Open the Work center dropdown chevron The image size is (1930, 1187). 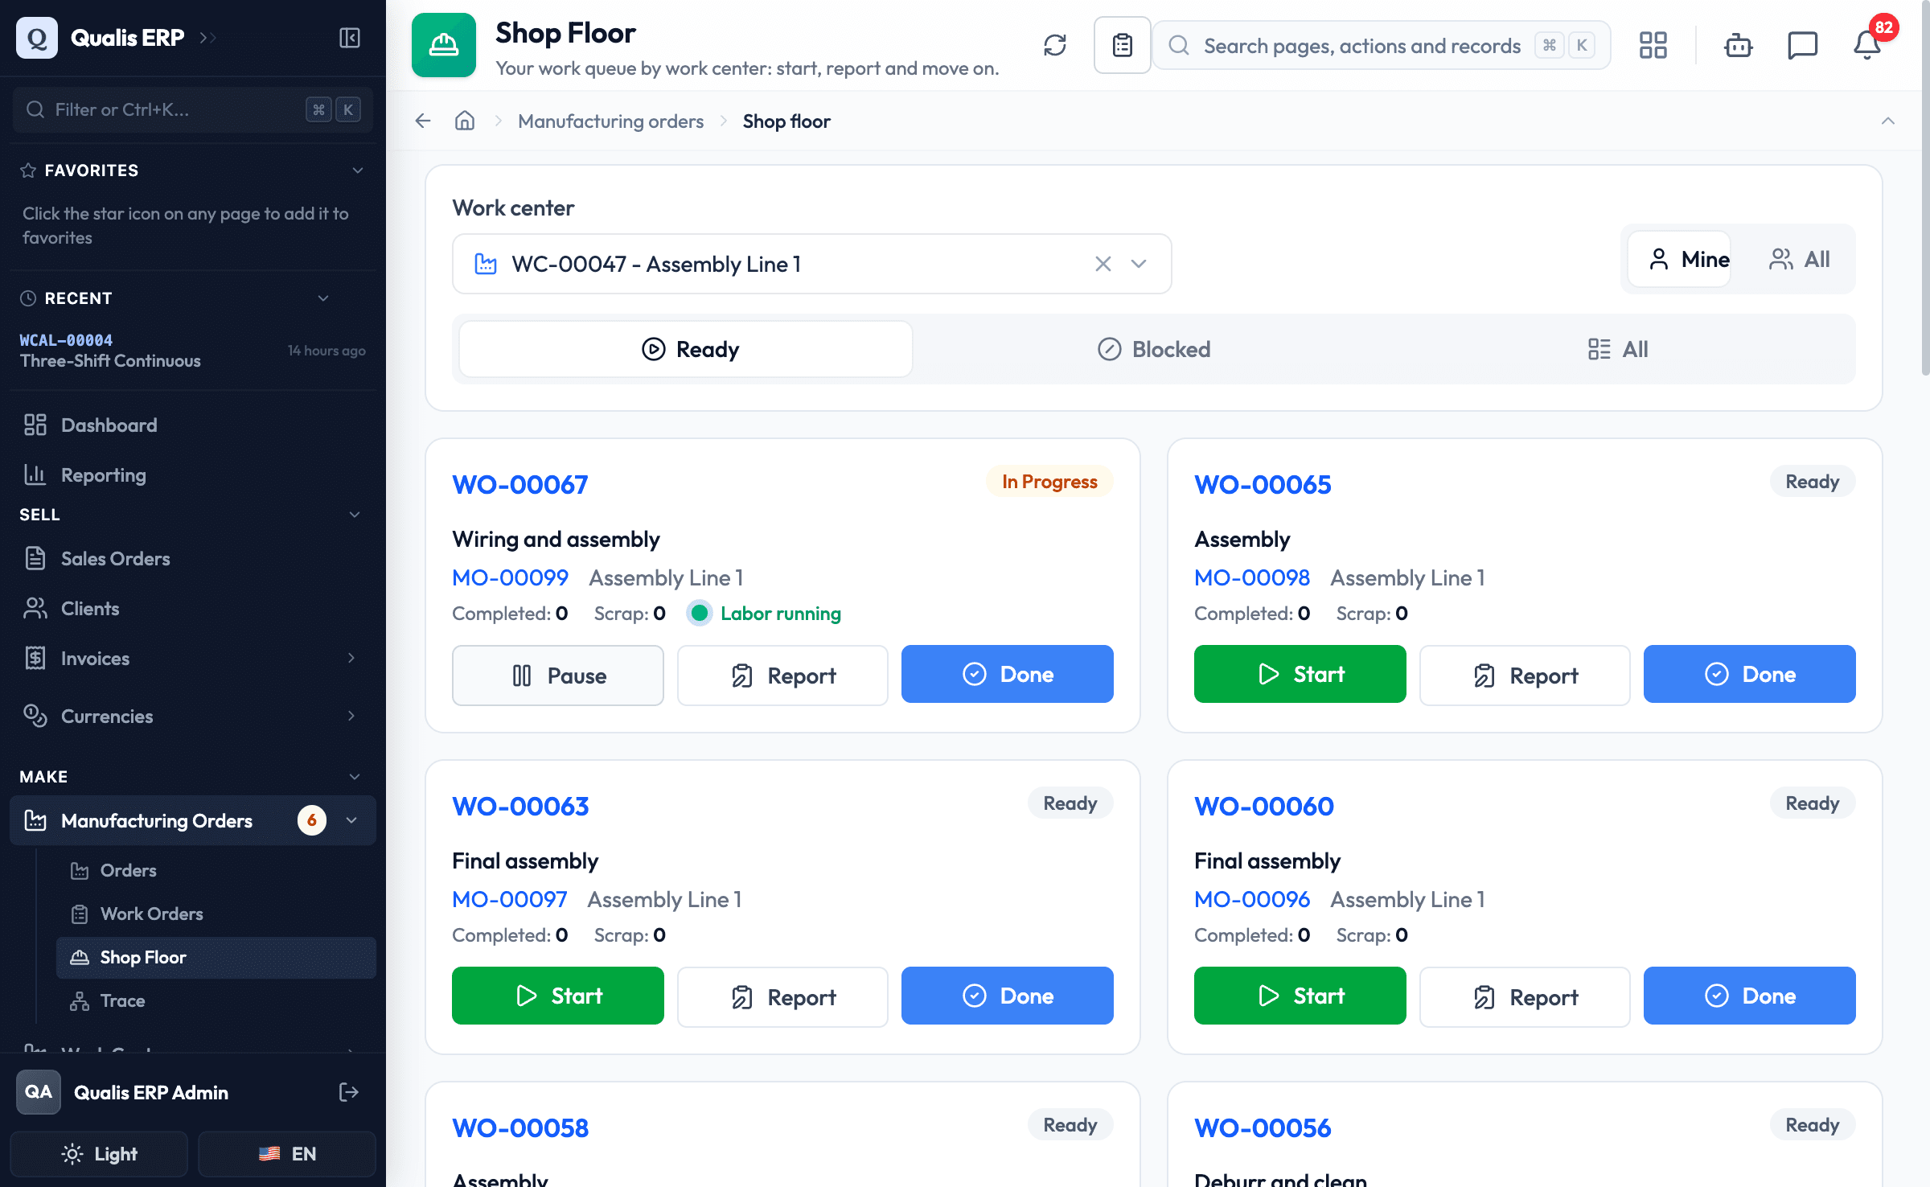pyautogui.click(x=1139, y=264)
